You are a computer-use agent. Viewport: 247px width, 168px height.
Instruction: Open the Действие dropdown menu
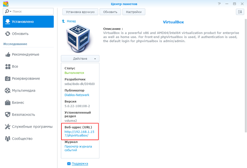pos(80,58)
